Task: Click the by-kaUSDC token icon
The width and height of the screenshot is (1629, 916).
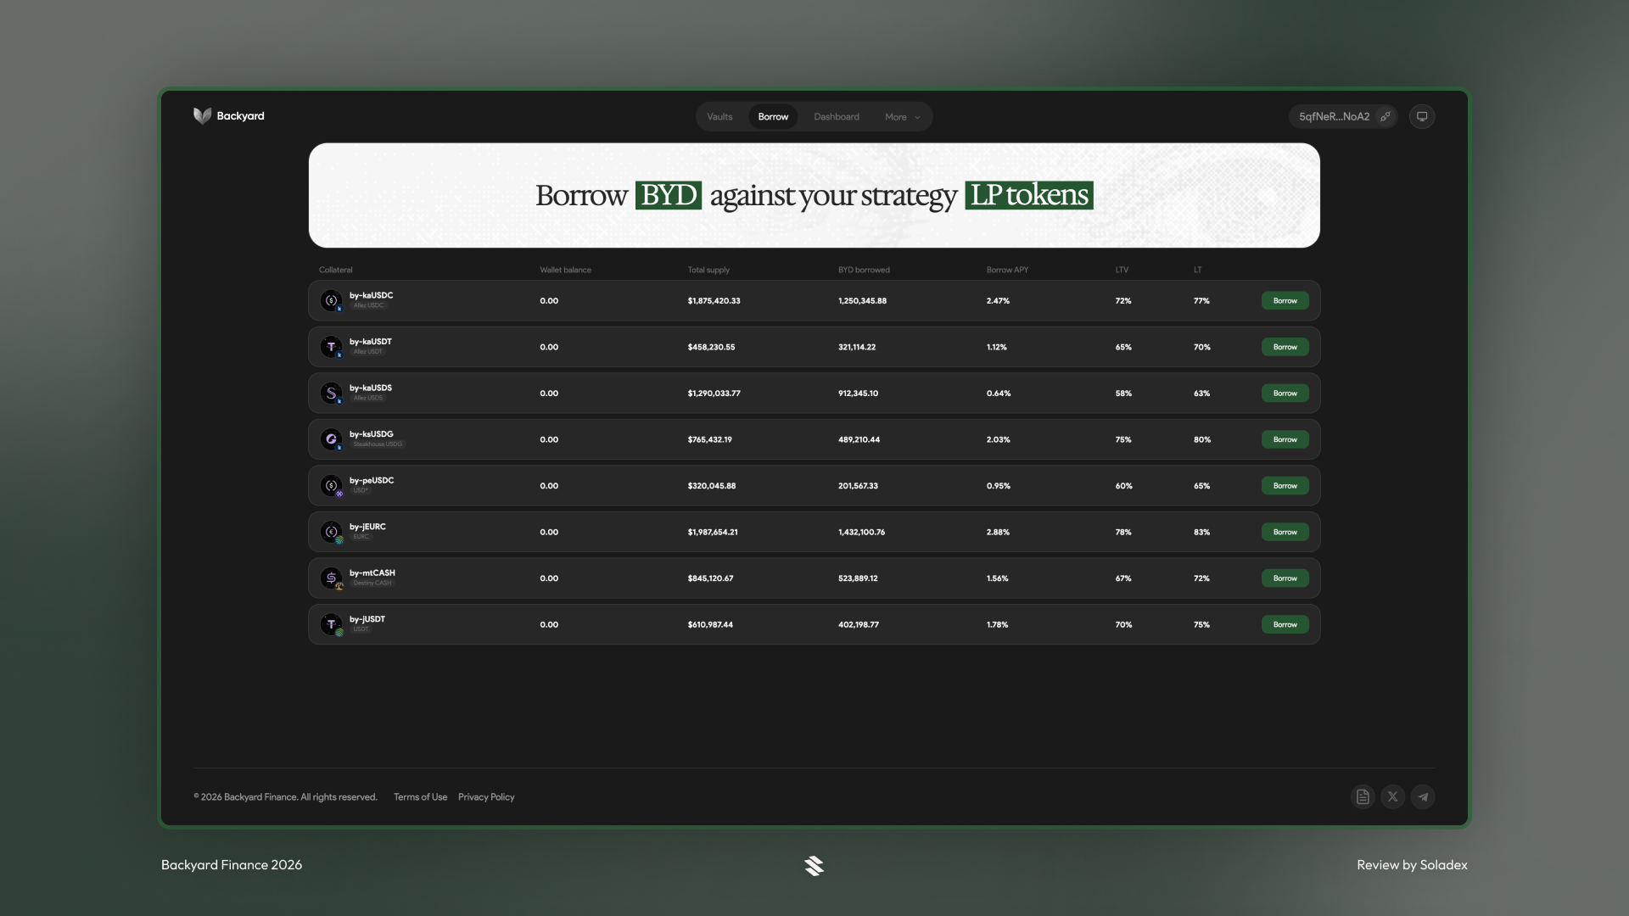Action: click(x=332, y=300)
